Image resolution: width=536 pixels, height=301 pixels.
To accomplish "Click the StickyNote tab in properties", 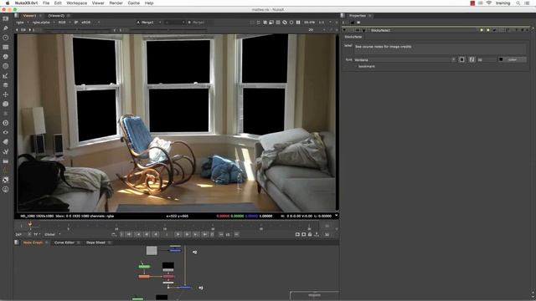I will [353, 37].
